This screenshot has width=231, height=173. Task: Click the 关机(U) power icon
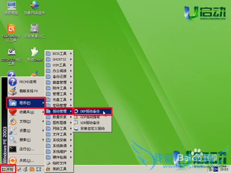tap(12, 161)
